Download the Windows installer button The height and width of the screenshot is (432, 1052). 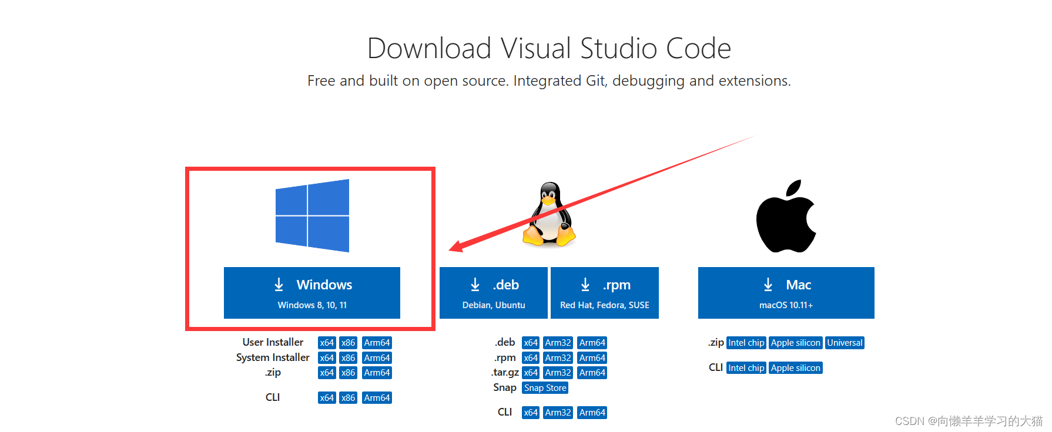(x=312, y=293)
